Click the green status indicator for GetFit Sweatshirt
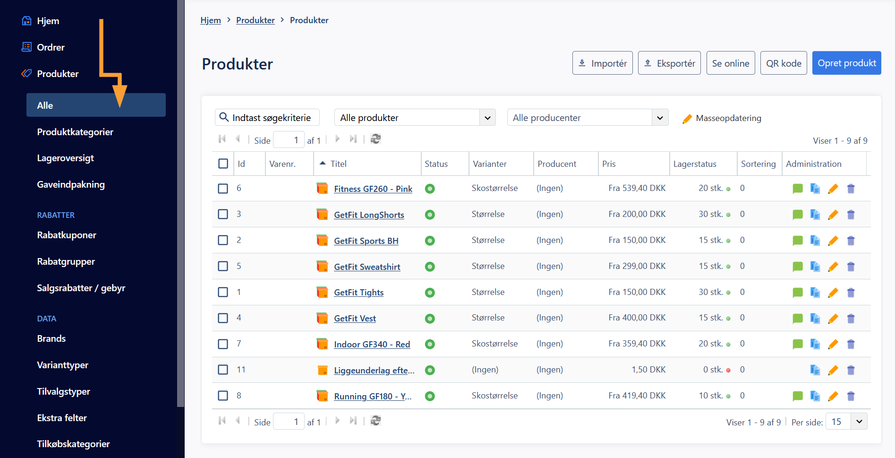This screenshot has height=458, width=895. click(430, 267)
